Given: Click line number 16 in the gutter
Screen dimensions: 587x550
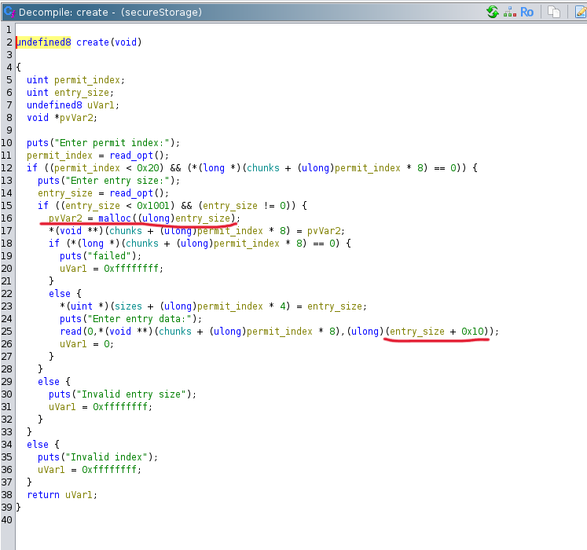Looking at the screenshot, I should click(x=7, y=218).
